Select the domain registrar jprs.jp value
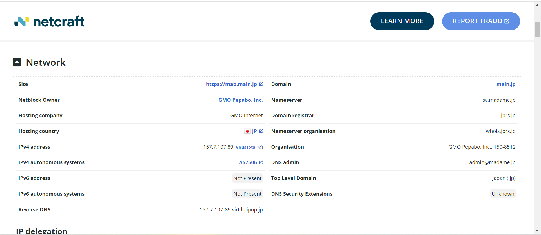The width and height of the screenshot is (541, 235). coord(508,116)
